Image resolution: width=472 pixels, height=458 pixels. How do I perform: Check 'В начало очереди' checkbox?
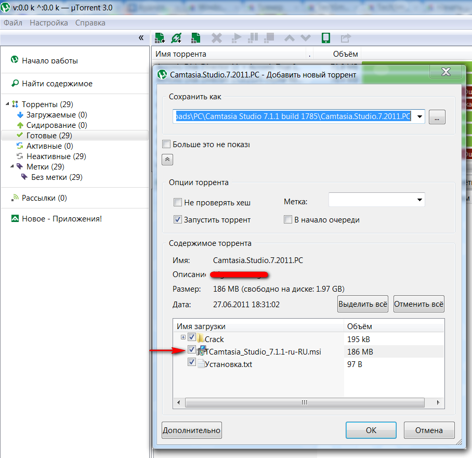coord(288,219)
